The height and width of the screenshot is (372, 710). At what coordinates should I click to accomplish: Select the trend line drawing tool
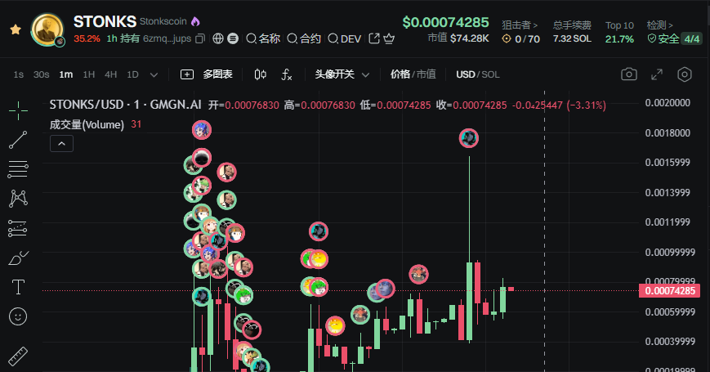(18, 140)
